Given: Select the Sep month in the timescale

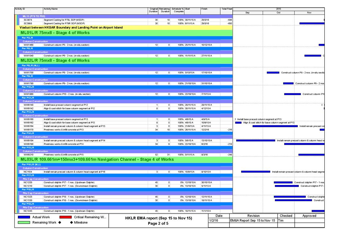Looking at the screenshot, I should point(248,13).
